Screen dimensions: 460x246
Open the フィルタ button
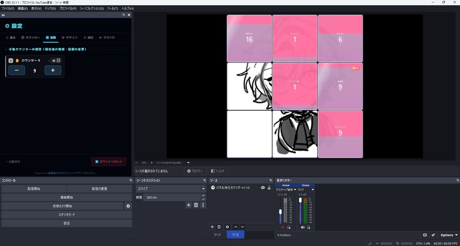[x=218, y=171]
